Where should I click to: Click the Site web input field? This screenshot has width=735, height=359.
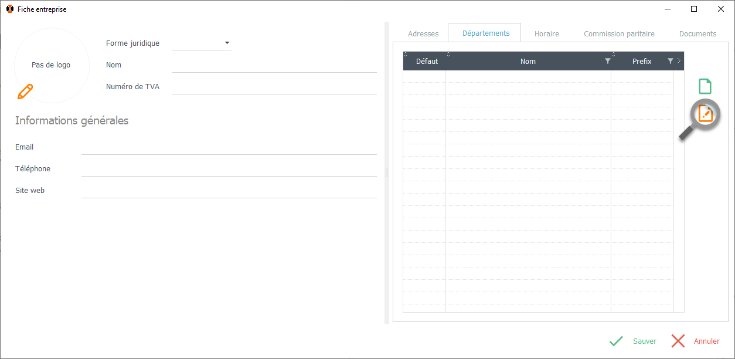tap(229, 191)
